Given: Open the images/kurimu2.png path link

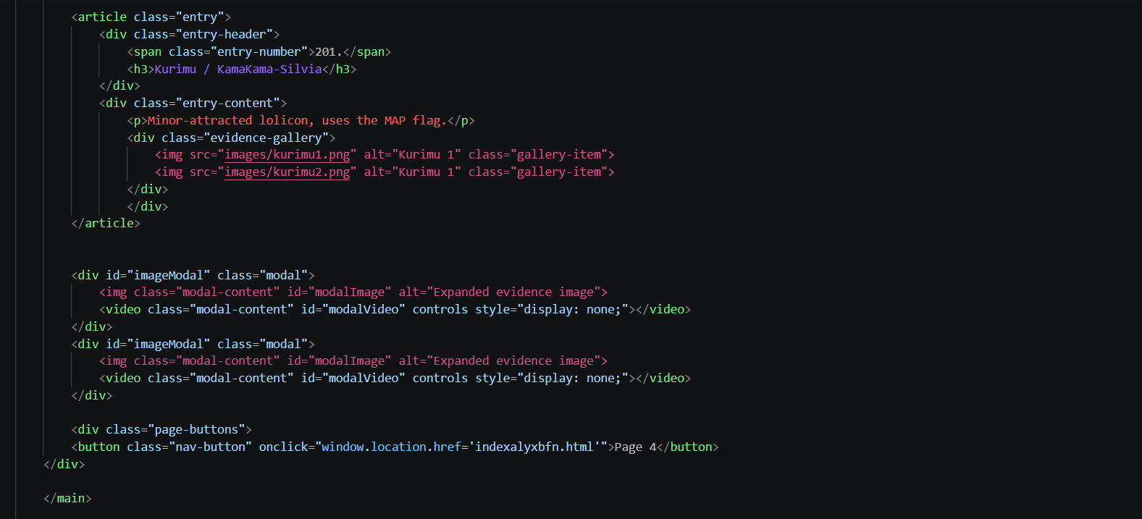Looking at the screenshot, I should click(x=287, y=172).
